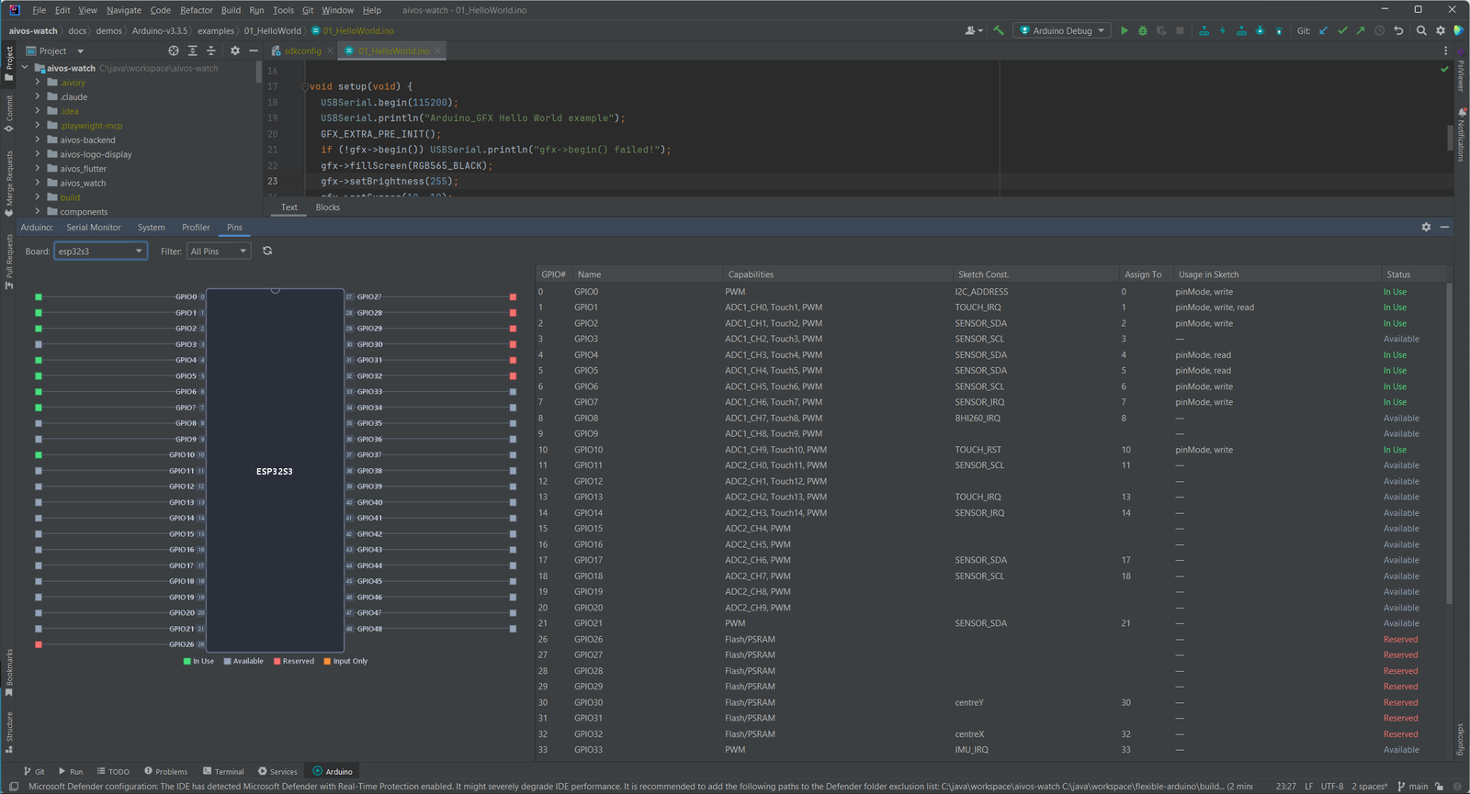This screenshot has width=1470, height=794.
Task: Click the Rollback undo arrow in toolbar
Action: pyautogui.click(x=1398, y=30)
